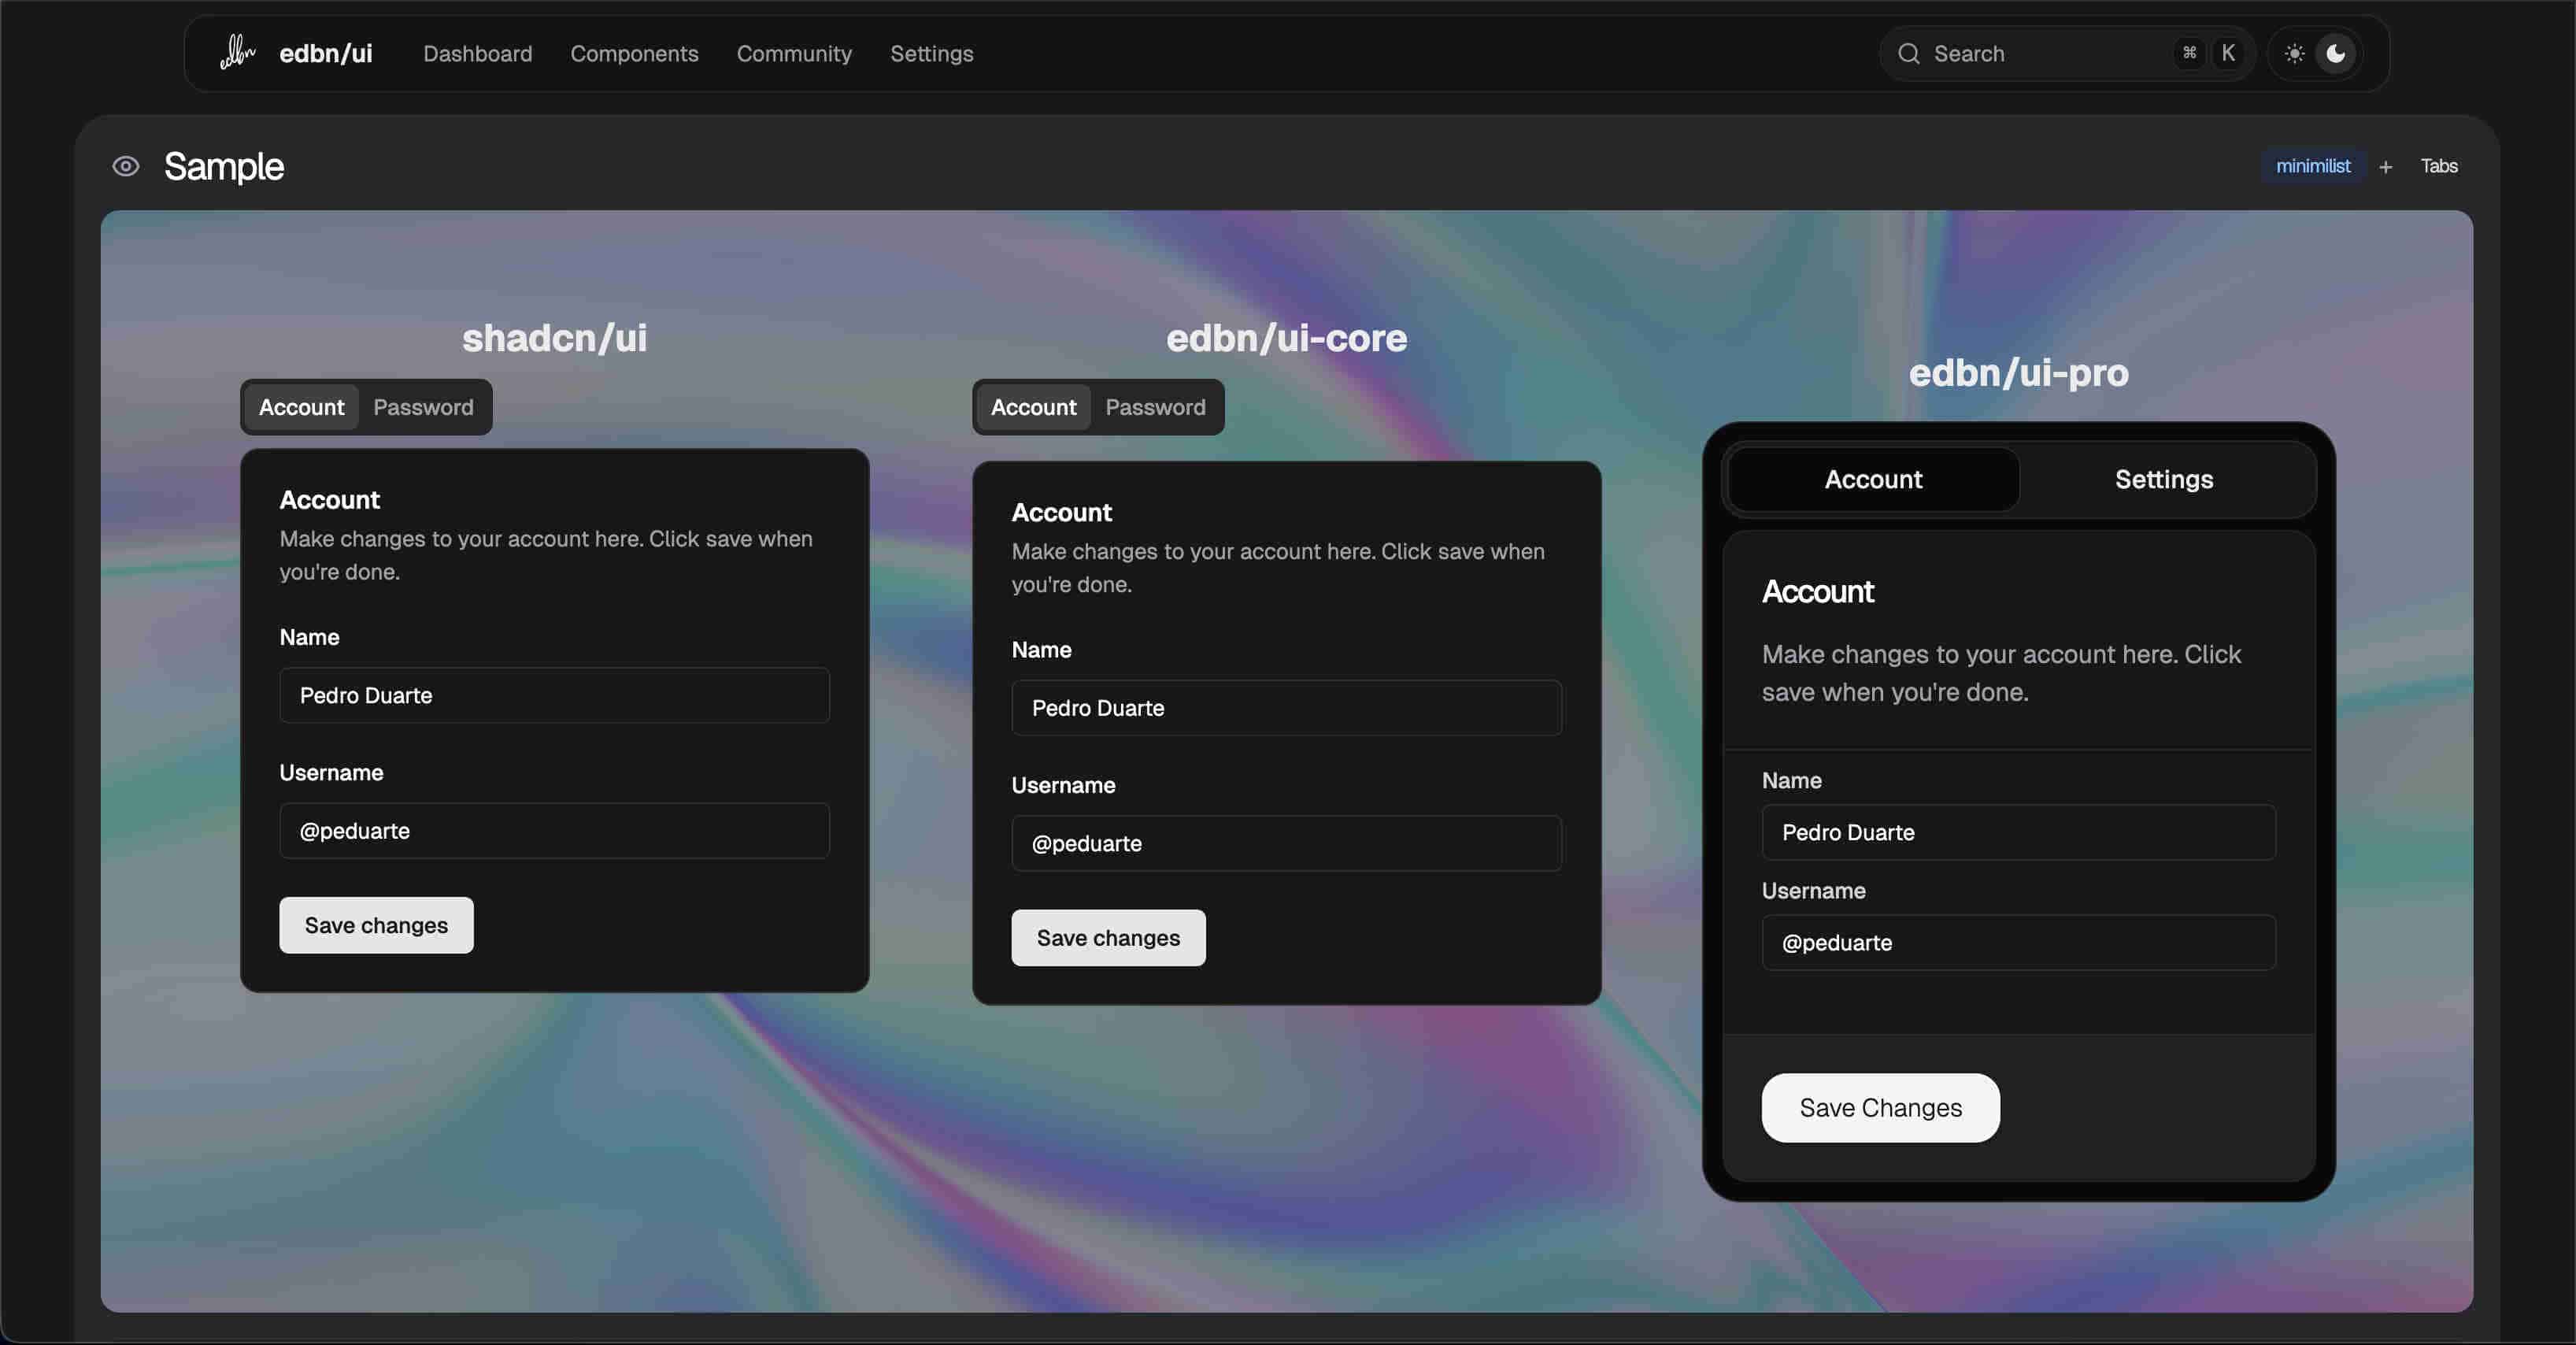Open the Settings nav item

pos(931,54)
